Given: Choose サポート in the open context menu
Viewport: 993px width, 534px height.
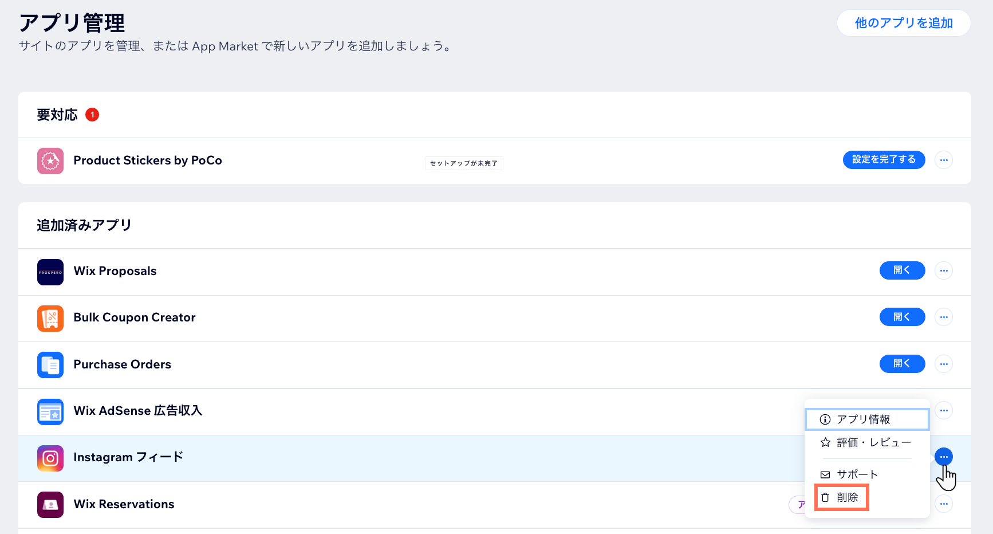Looking at the screenshot, I should coord(857,474).
